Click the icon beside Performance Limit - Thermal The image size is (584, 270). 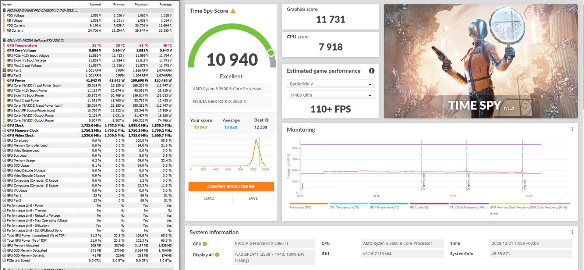[4, 210]
